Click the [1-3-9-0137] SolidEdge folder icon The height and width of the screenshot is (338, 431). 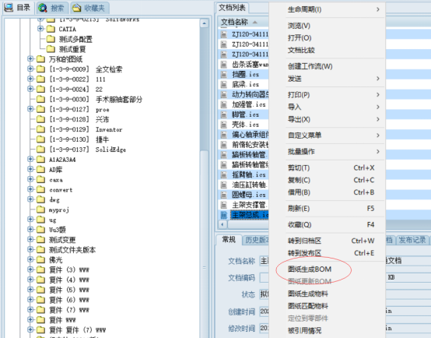point(40,150)
